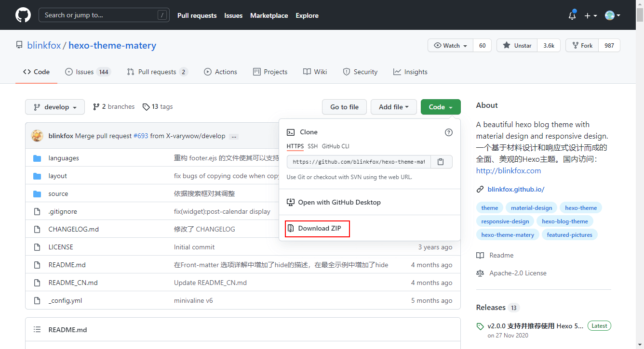
Task: Switch to the repository Pull requests tab
Action: coord(157,72)
